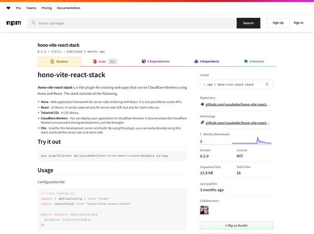The width and height of the screenshot is (314, 234).
Task: Click the download icon next to Weekly Downloads
Action: 201,134
